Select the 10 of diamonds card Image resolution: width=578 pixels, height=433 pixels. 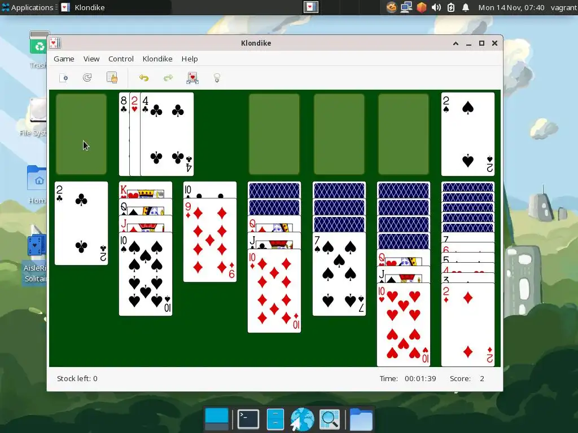[274, 291]
